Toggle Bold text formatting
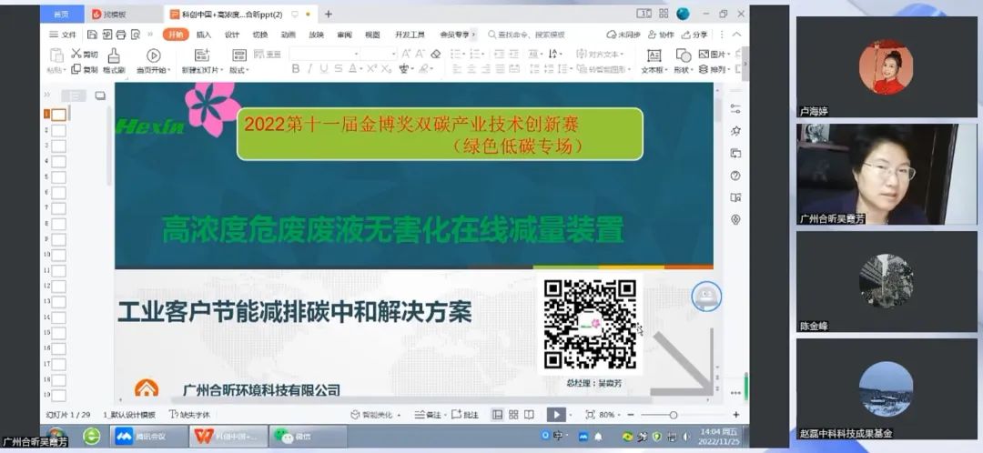983x453 pixels. click(x=295, y=69)
